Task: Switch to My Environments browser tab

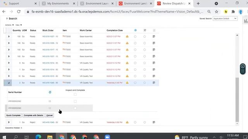Action: point(58,3)
